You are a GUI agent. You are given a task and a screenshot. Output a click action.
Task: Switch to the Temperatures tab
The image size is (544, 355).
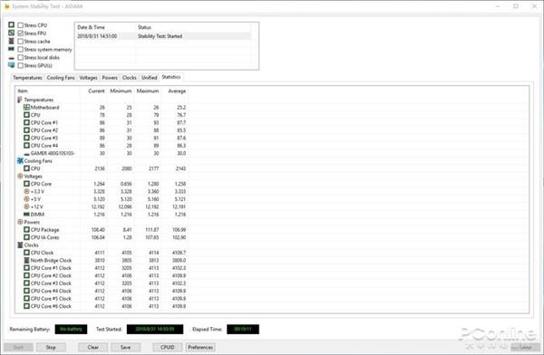click(x=27, y=78)
